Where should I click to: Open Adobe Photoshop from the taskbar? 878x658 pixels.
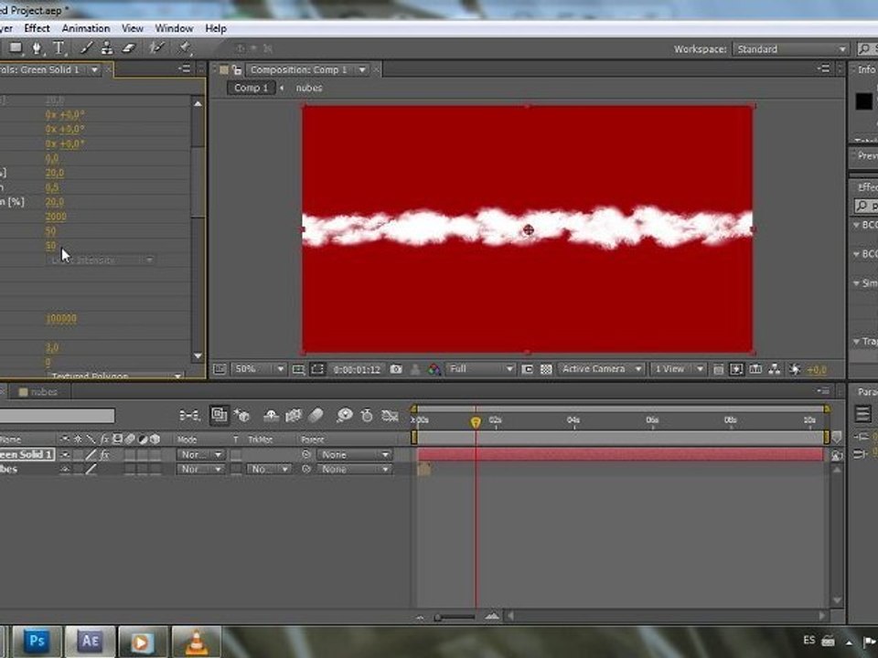tap(37, 642)
